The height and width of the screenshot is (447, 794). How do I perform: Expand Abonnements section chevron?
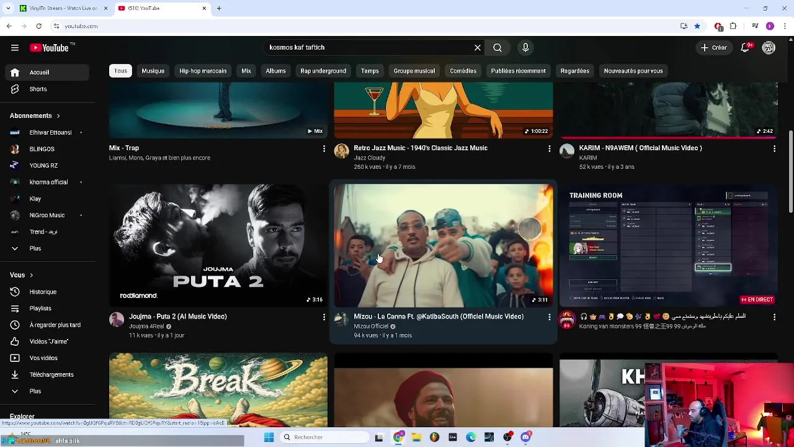pyautogui.click(x=58, y=116)
